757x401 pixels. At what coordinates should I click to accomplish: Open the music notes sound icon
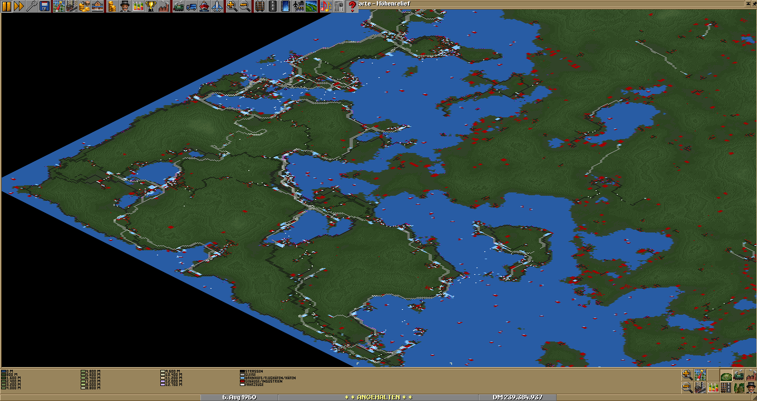pyautogui.click(x=326, y=6)
